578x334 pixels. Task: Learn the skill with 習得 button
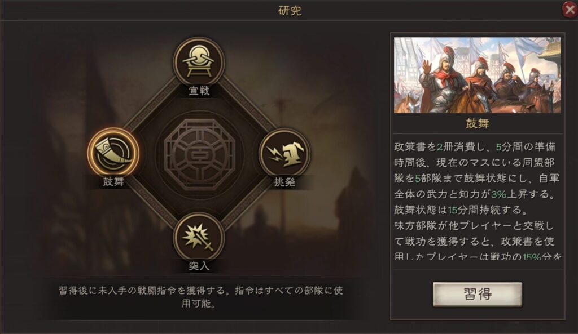click(x=478, y=294)
